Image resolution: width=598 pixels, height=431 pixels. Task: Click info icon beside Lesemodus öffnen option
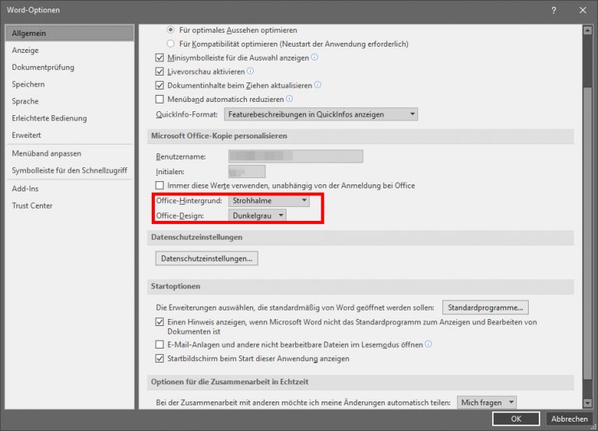coord(428,344)
